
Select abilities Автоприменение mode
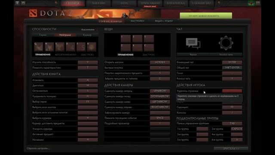point(65,55)
